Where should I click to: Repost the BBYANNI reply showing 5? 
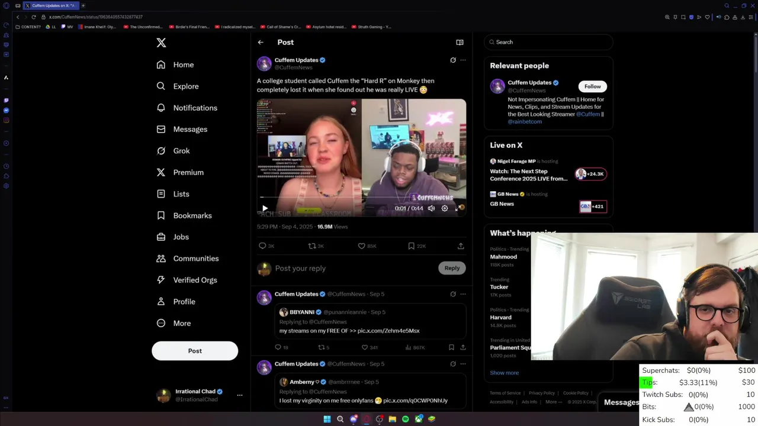point(323,347)
